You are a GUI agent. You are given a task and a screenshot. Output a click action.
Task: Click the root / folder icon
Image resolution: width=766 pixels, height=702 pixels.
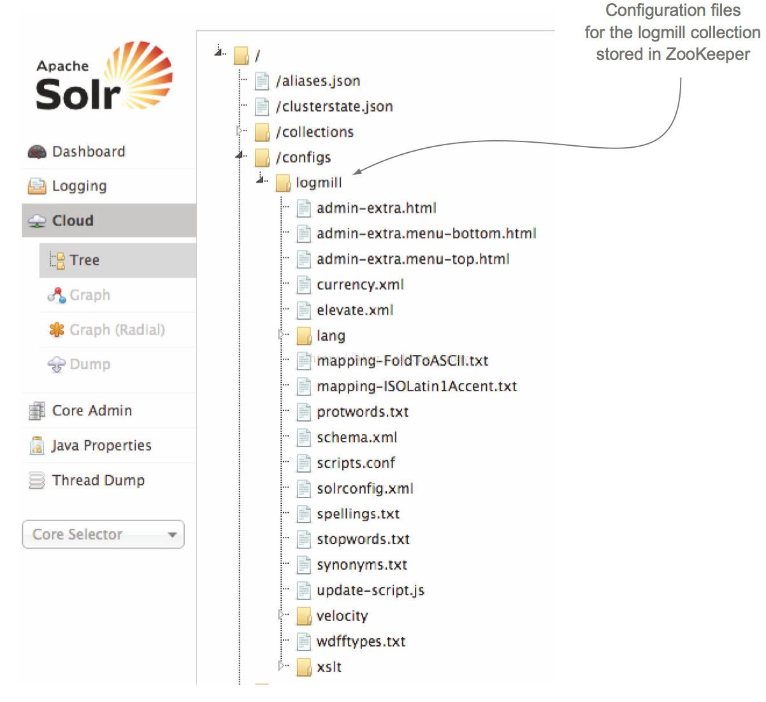242,55
